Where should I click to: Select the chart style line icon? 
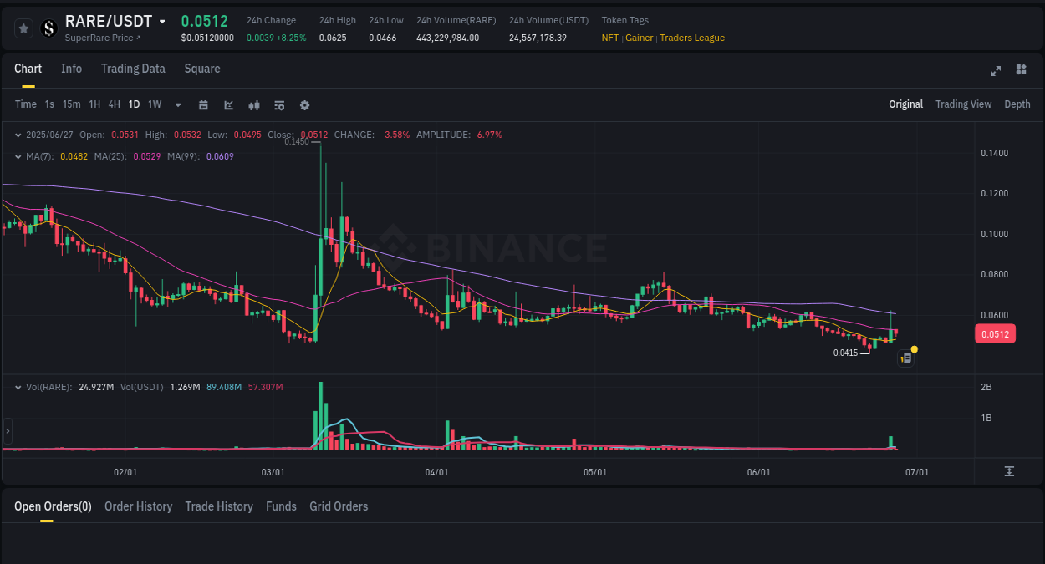click(x=227, y=104)
